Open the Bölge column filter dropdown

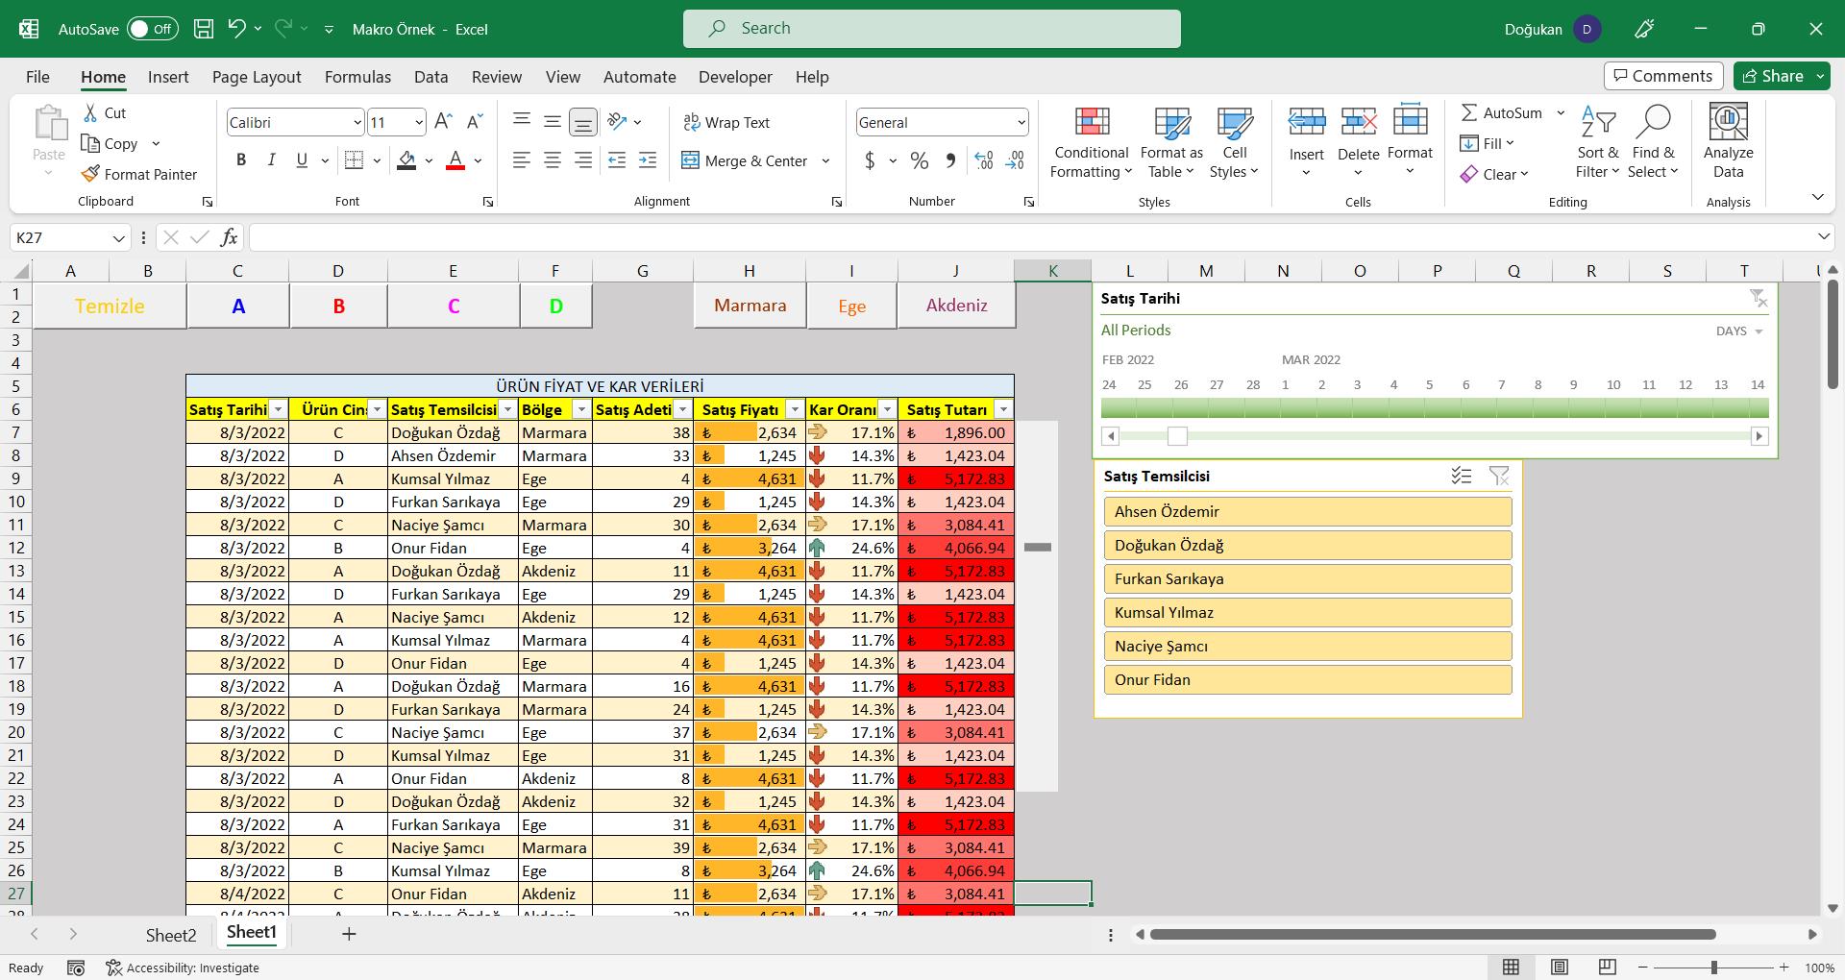click(580, 409)
